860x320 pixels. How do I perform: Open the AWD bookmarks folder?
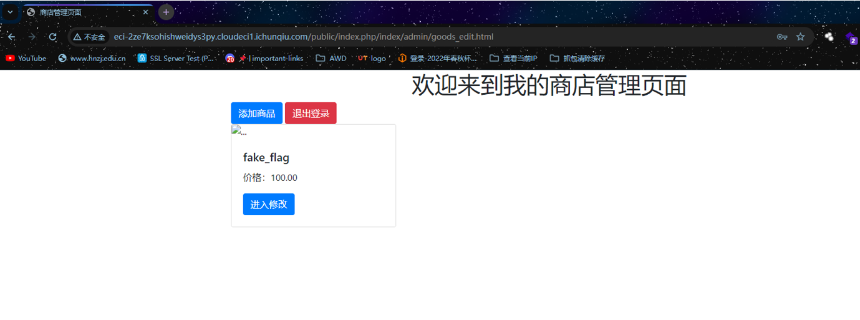[x=331, y=58]
